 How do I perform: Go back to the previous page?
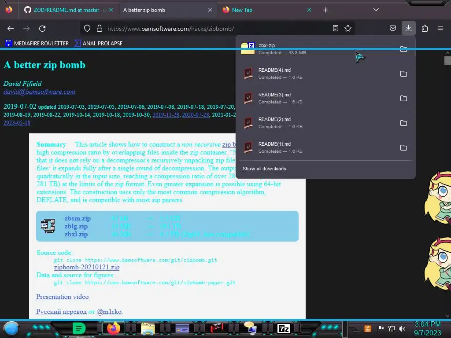(11, 29)
